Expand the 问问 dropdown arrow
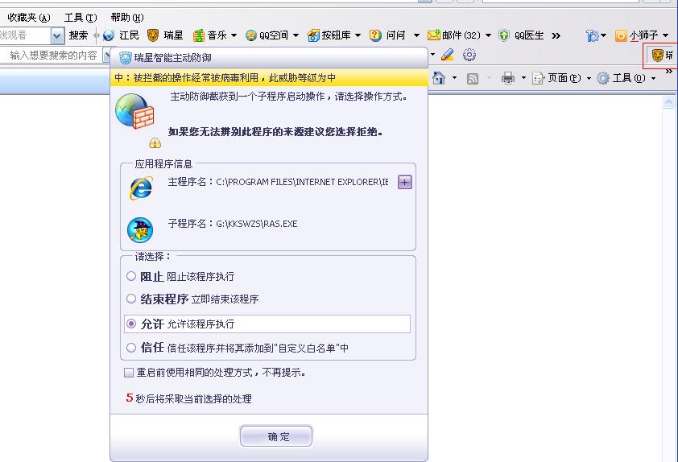This screenshot has height=462, width=678. pyautogui.click(x=416, y=35)
